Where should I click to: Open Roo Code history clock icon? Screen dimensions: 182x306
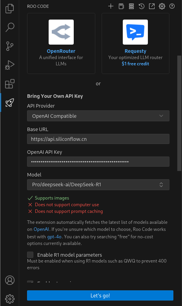[142, 6]
